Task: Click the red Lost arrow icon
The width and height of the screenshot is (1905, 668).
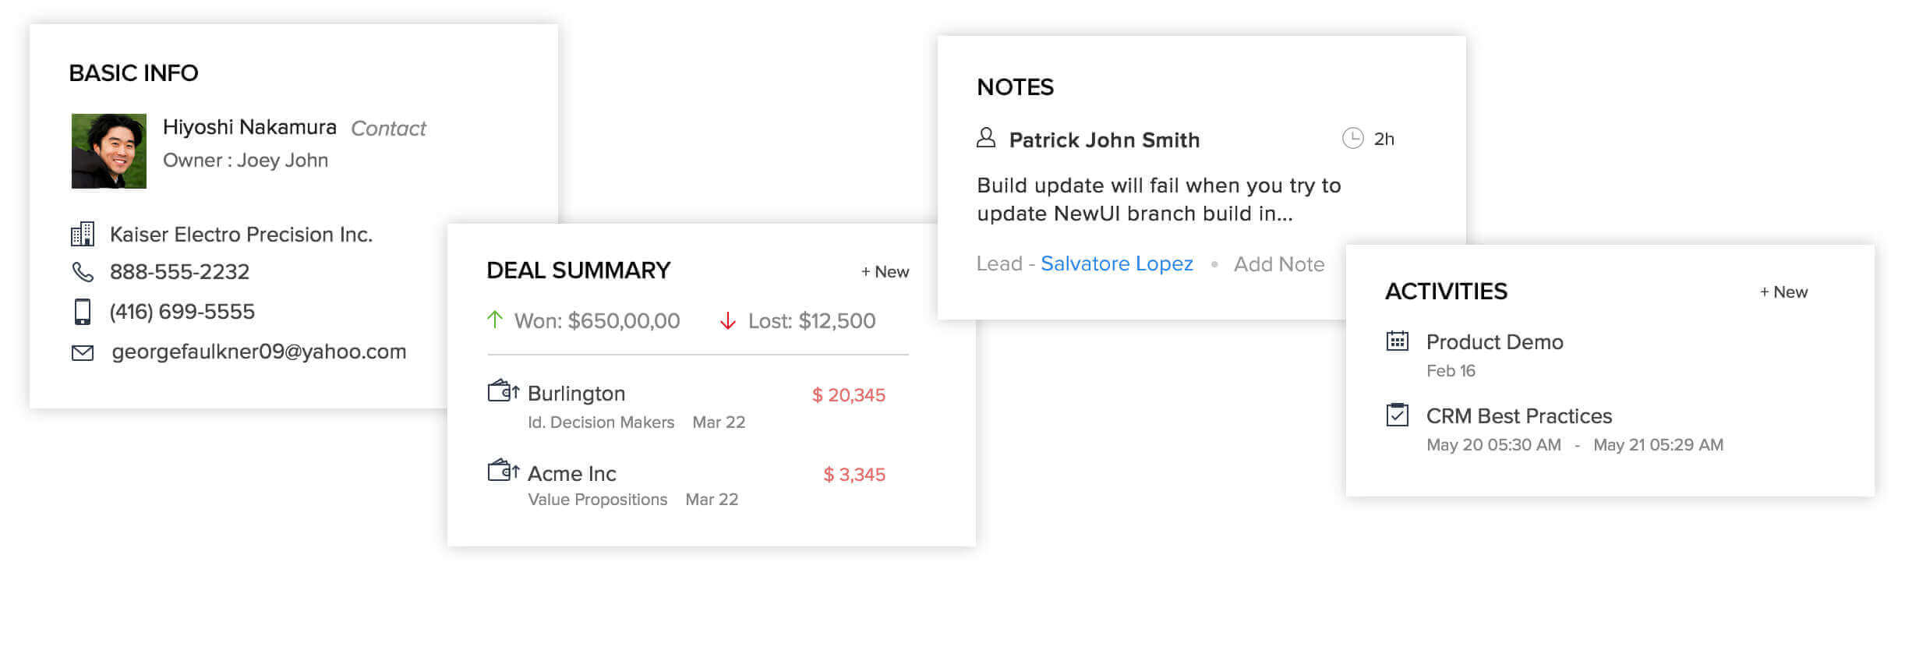Action: tap(727, 321)
